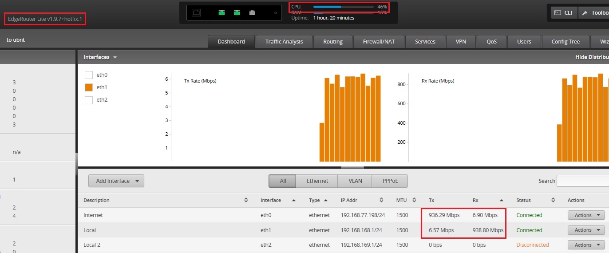
Task: Open Actions dropdown for Local eth1
Action: point(586,230)
